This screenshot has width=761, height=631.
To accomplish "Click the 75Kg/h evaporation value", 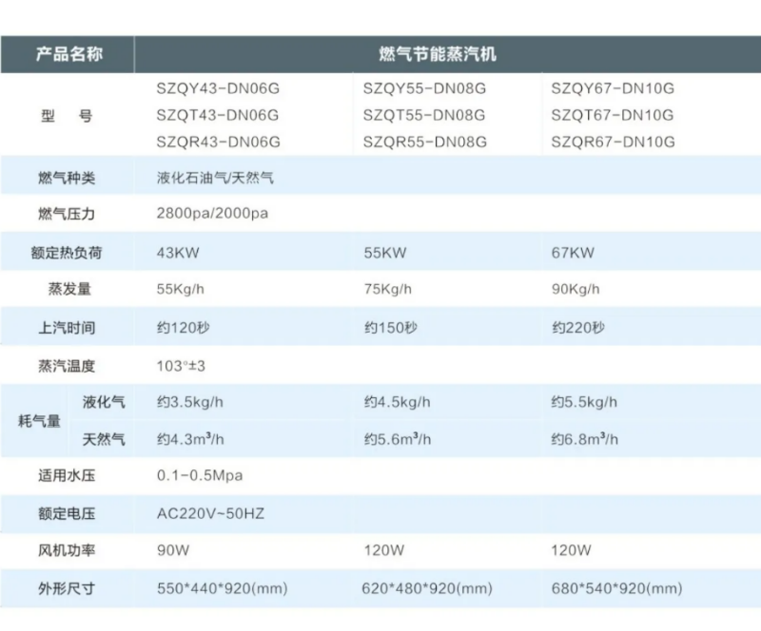I will click(389, 290).
